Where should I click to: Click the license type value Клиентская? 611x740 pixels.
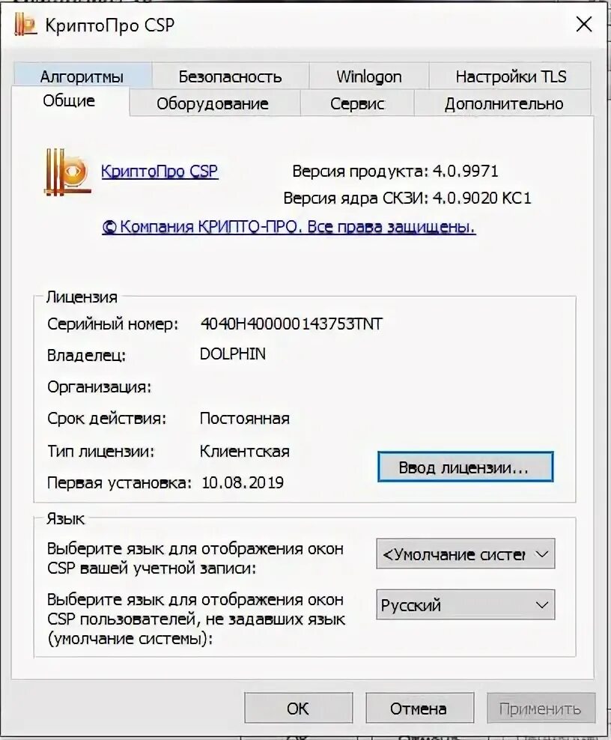(244, 451)
